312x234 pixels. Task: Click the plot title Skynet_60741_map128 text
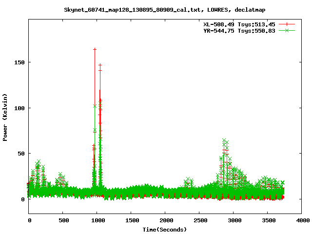click(165, 10)
